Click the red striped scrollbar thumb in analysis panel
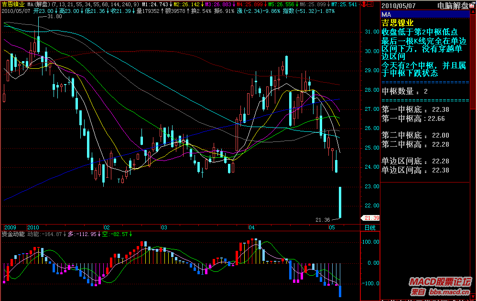Viewport: 477px width, 301px height. click(473, 62)
